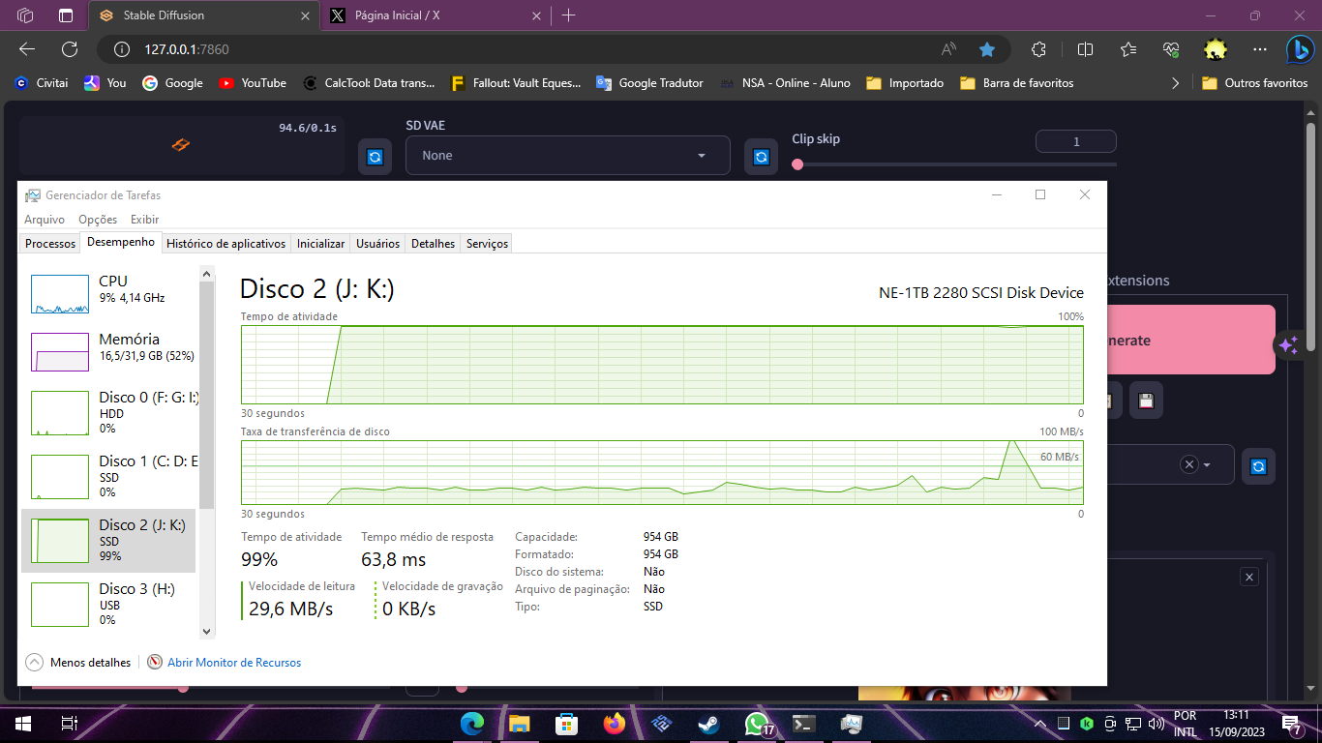This screenshot has width=1322, height=743.
Task: Open Abrir Monitor de Recursos link
Action: [234, 663]
